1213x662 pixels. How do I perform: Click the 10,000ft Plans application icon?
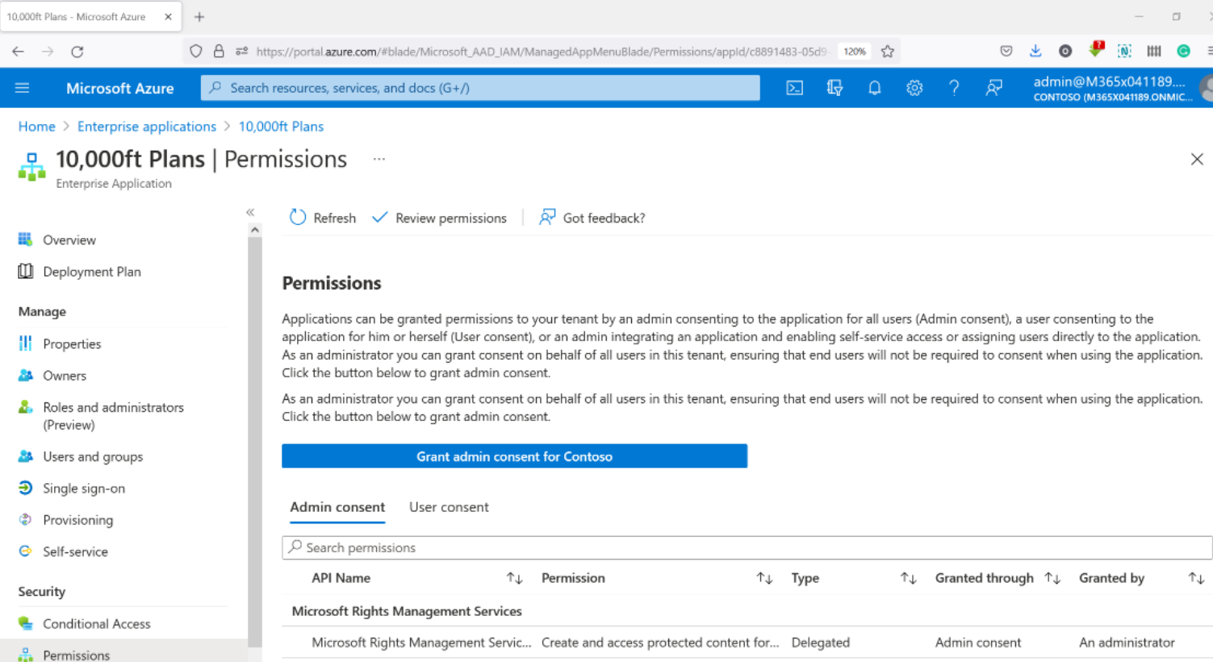click(32, 167)
